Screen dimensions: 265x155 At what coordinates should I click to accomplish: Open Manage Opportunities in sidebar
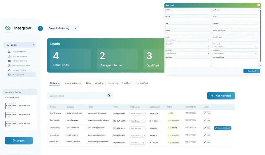[x=21, y=65]
